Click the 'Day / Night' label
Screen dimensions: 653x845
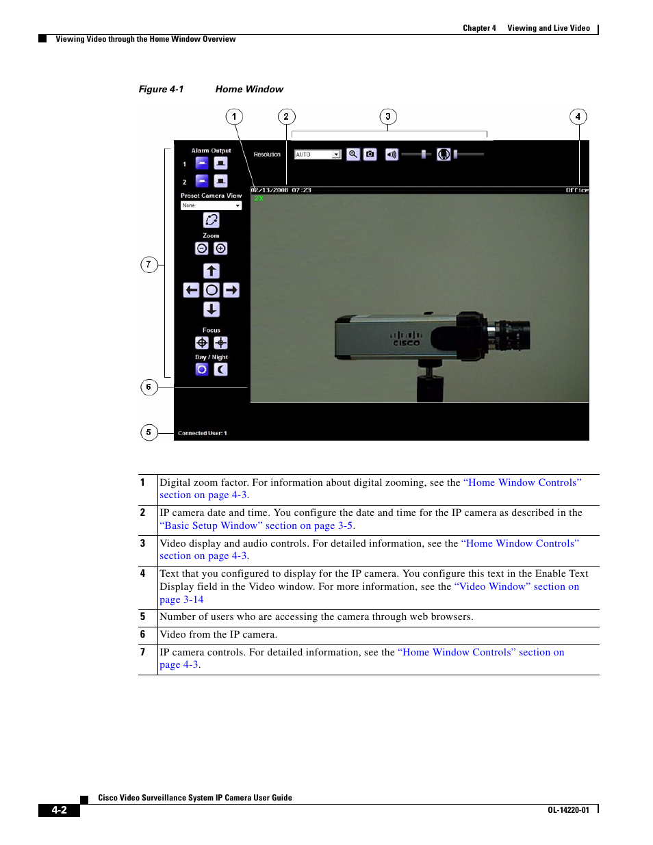pos(212,357)
